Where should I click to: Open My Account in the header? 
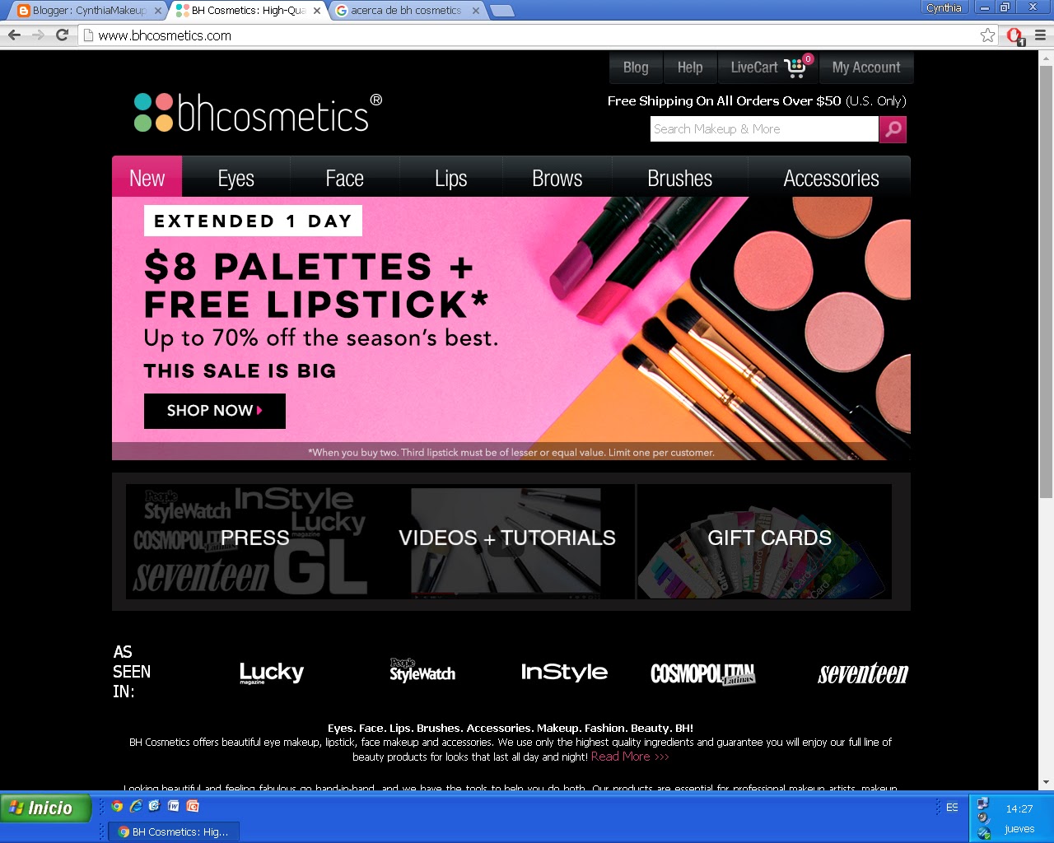tap(866, 68)
